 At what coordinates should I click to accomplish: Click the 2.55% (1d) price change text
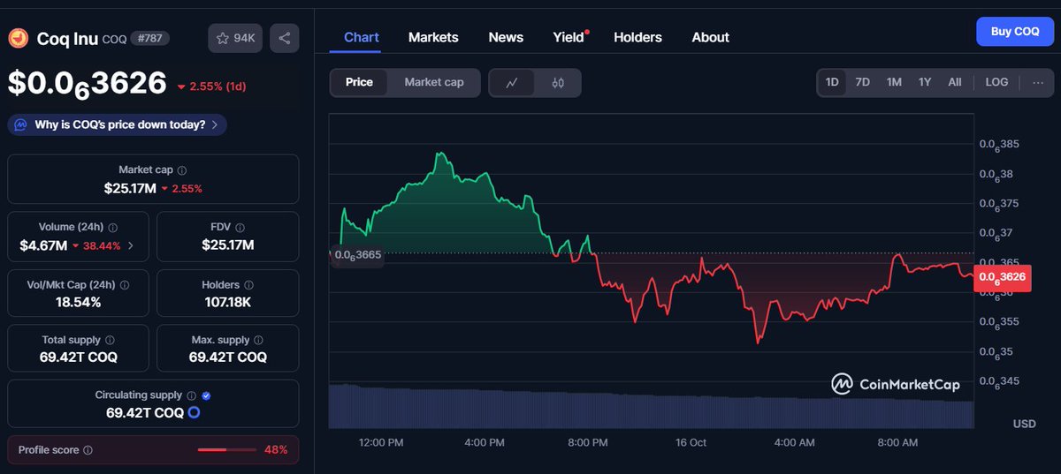click(212, 87)
